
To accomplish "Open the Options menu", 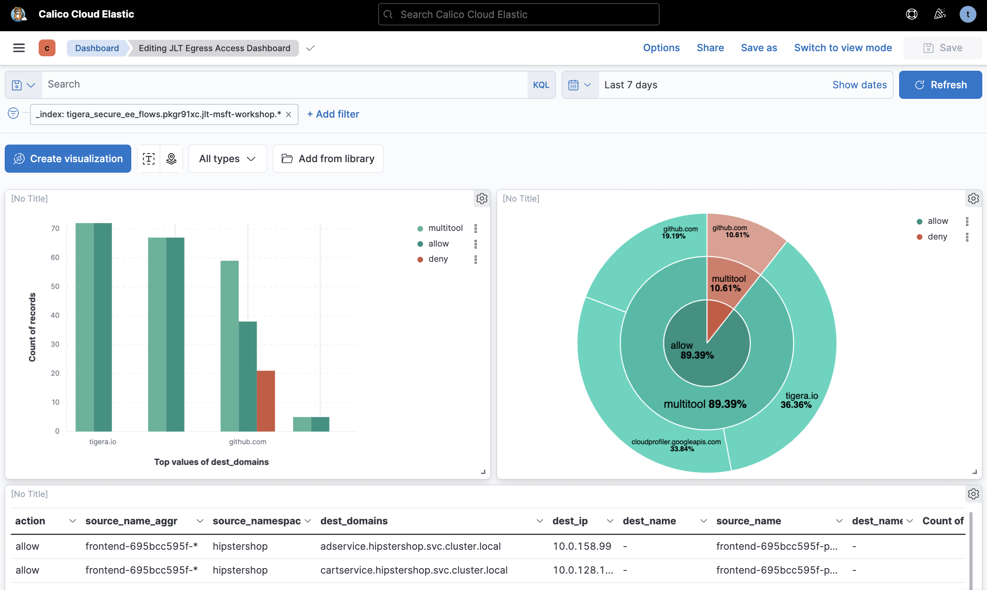I will pos(661,47).
